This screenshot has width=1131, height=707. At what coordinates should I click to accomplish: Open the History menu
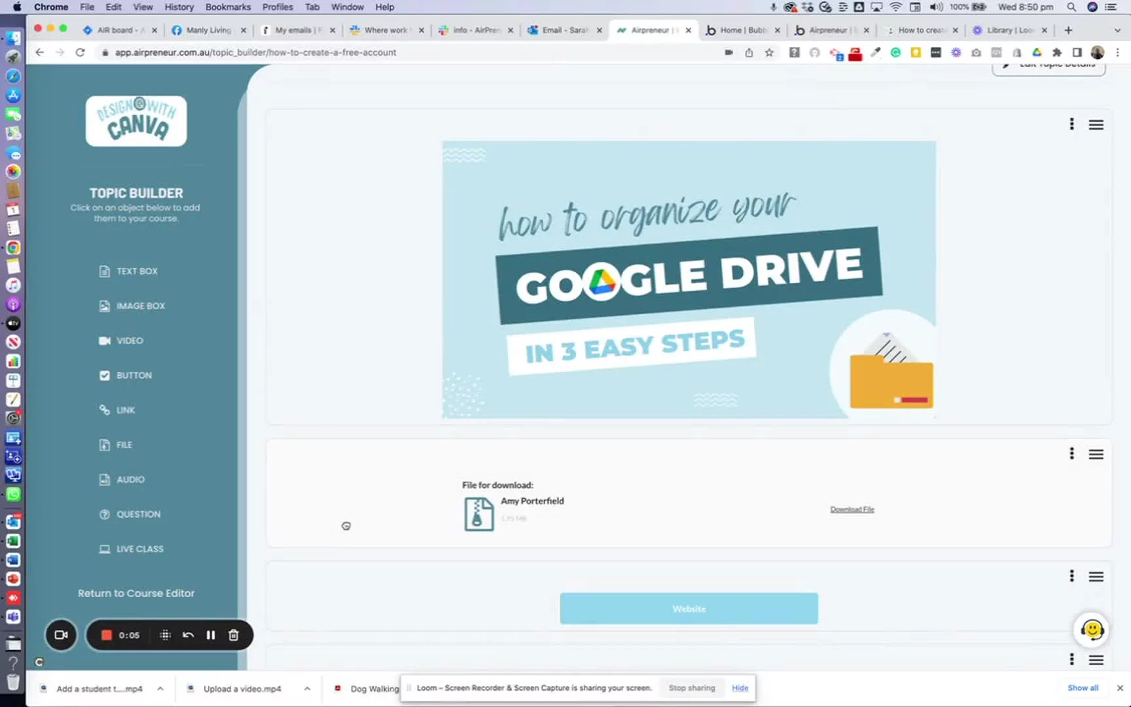pos(179,7)
